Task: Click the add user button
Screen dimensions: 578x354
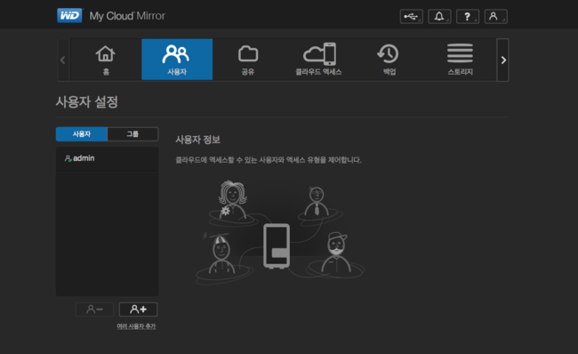Action: 138,310
